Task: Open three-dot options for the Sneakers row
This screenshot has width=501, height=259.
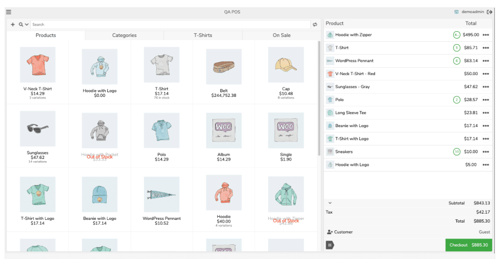Action: coord(485,152)
